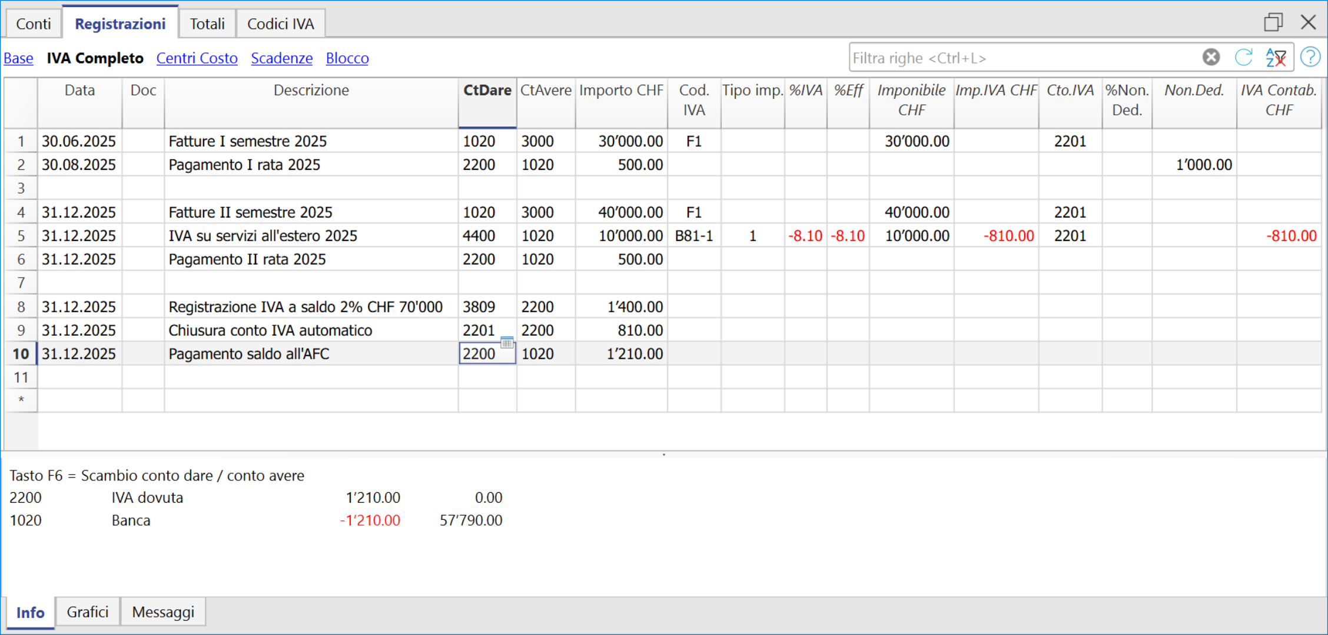
Task: Switch to the Conti tab
Action: coord(34,24)
